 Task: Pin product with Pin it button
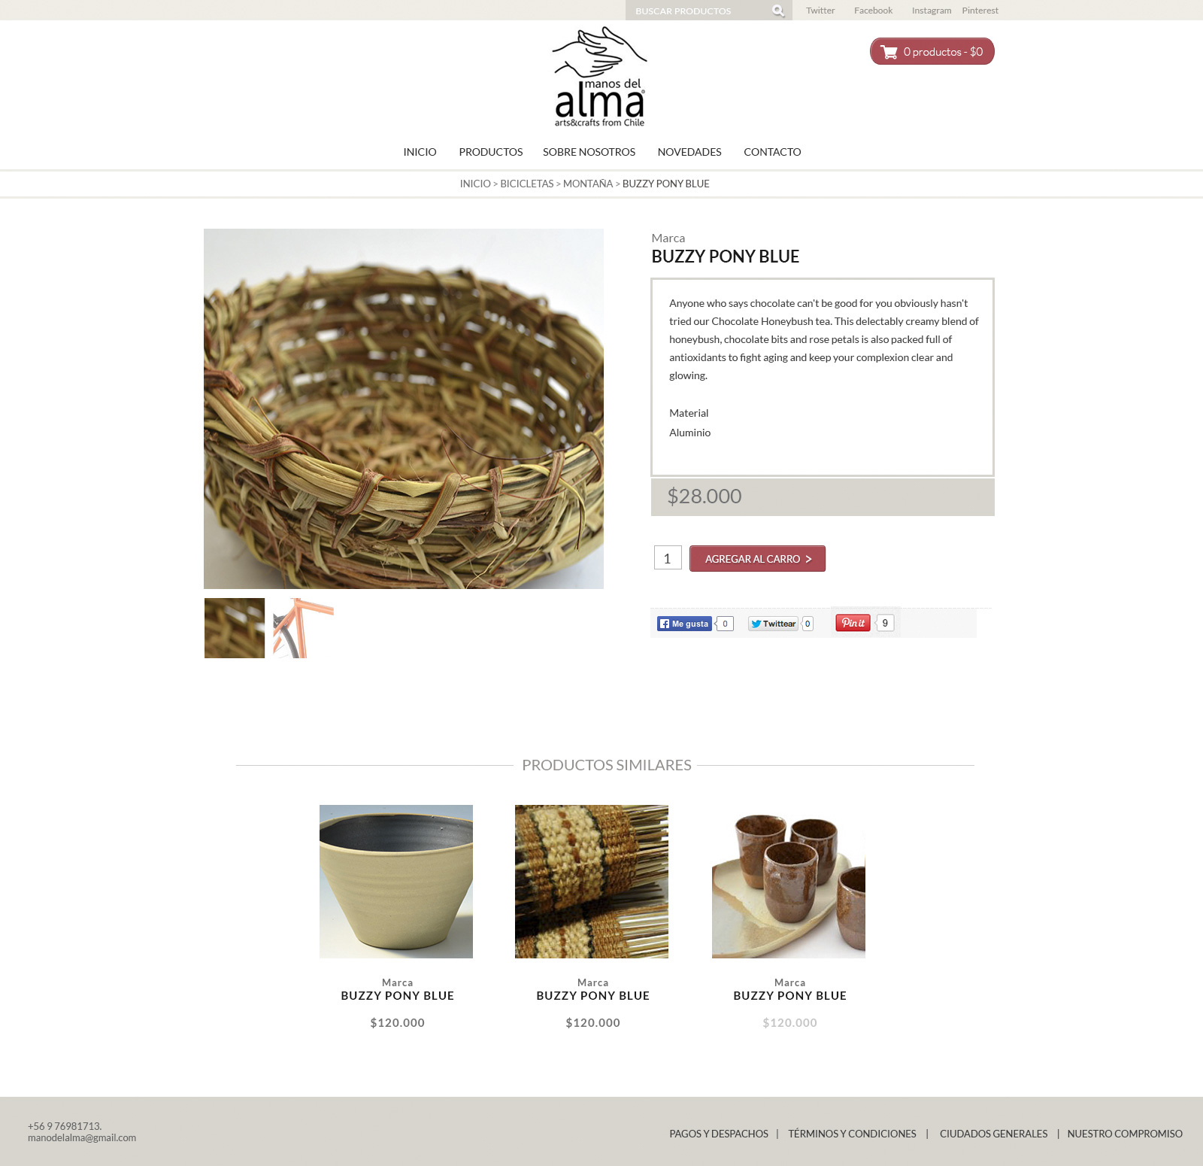click(x=853, y=623)
